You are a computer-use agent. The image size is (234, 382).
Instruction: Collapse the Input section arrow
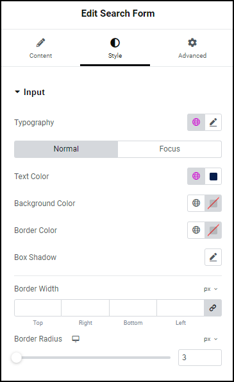pos(17,92)
